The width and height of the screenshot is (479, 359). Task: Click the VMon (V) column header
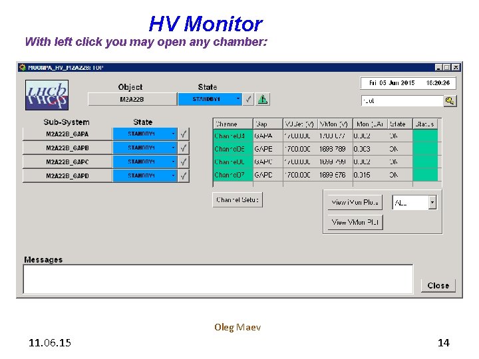click(335, 124)
